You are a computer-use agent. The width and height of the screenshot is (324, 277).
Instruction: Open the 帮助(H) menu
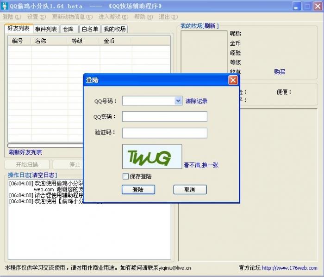(x=143, y=17)
